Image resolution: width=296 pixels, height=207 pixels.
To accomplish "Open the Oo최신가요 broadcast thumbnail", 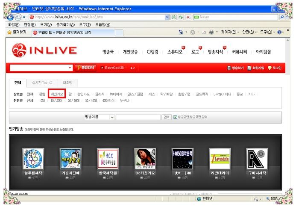I will click(x=145, y=159).
